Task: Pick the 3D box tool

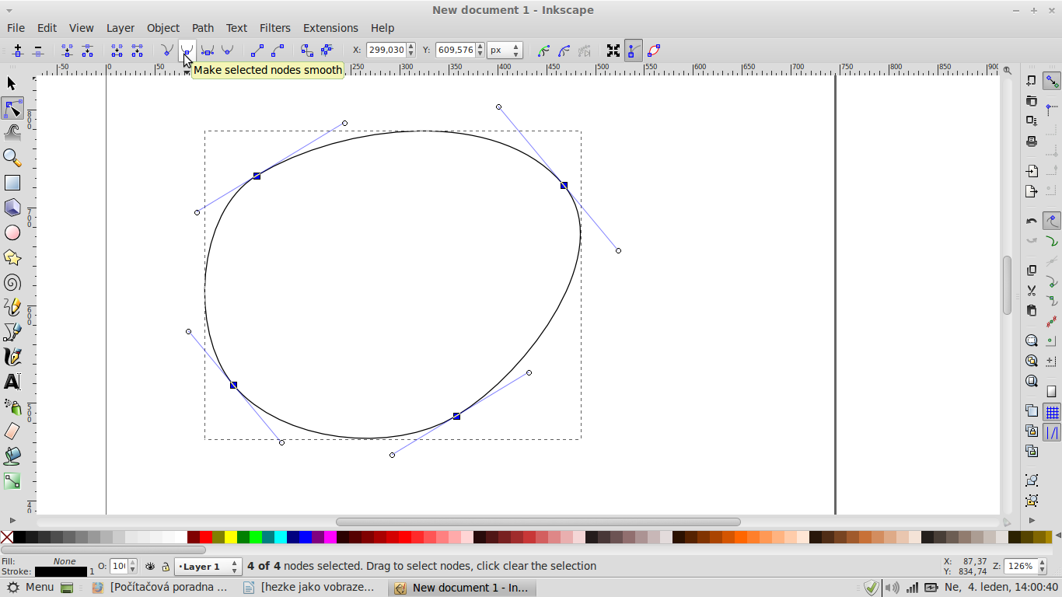Action: (x=12, y=208)
